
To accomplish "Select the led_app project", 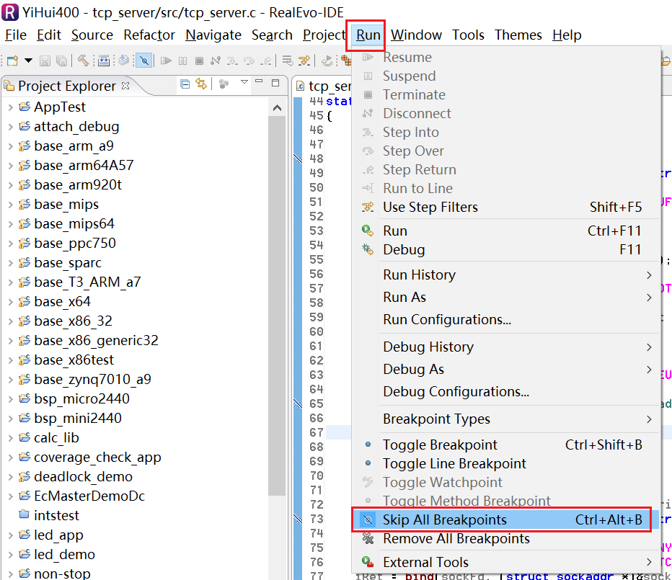I will click(x=58, y=535).
